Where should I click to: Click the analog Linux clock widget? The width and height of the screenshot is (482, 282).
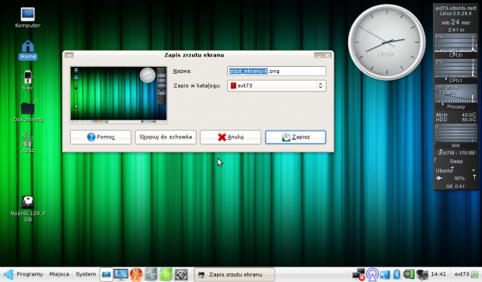(386, 43)
